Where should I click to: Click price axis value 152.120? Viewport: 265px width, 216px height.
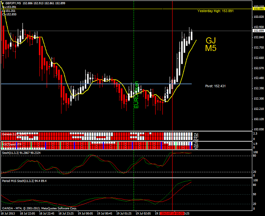coord(259,119)
